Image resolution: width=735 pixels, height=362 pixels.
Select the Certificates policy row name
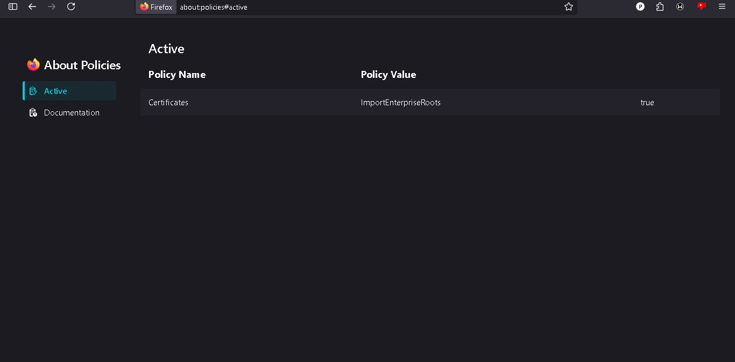(x=168, y=103)
